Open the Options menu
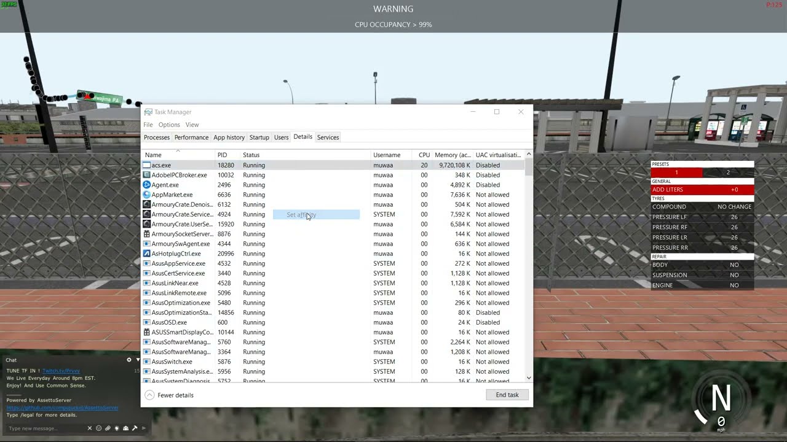The height and width of the screenshot is (442, 787). (x=169, y=125)
